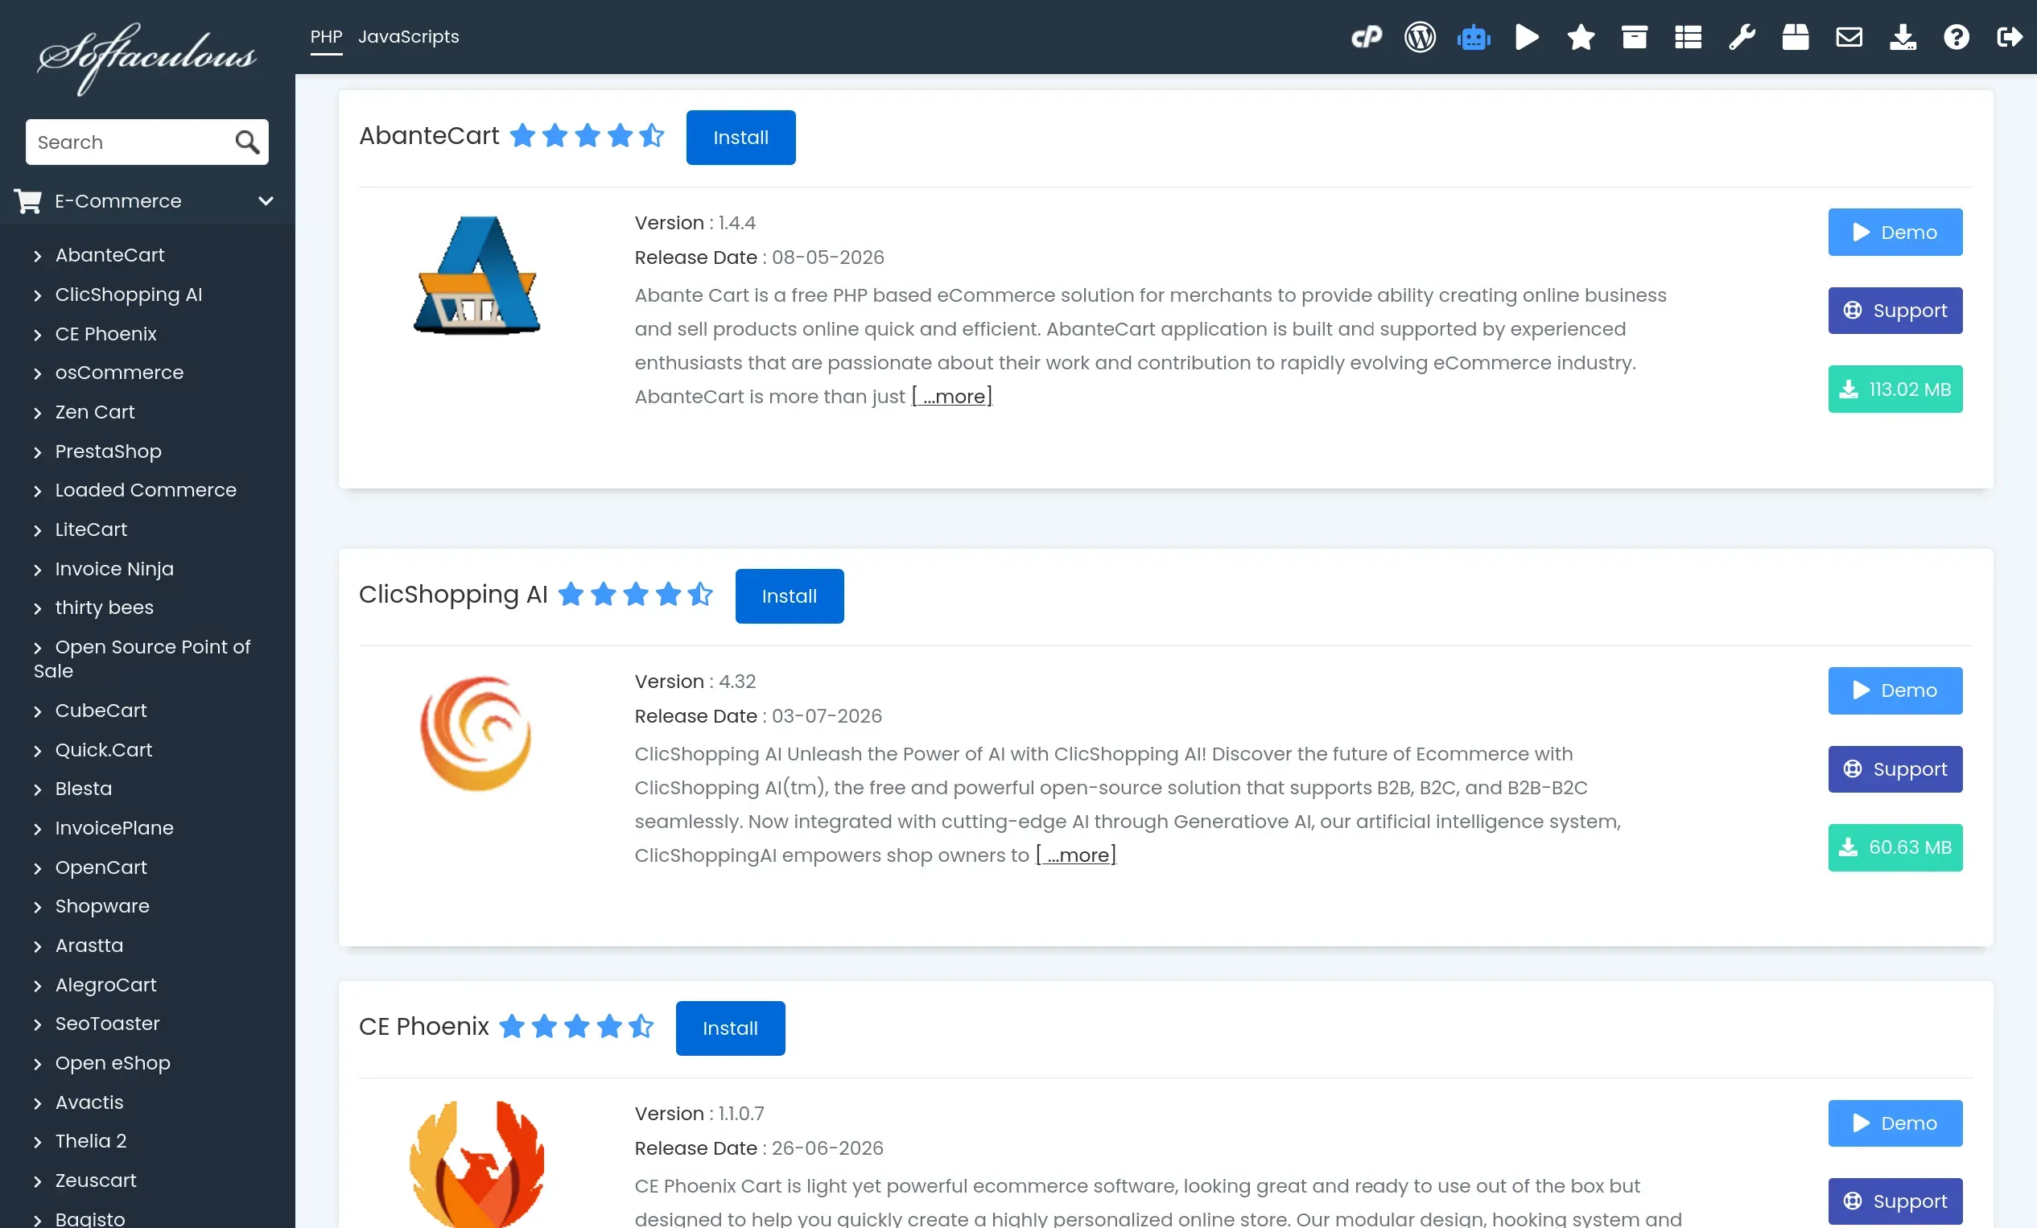Open the WordPress manager icon
Viewport: 2037px width, 1228px height.
(1420, 37)
